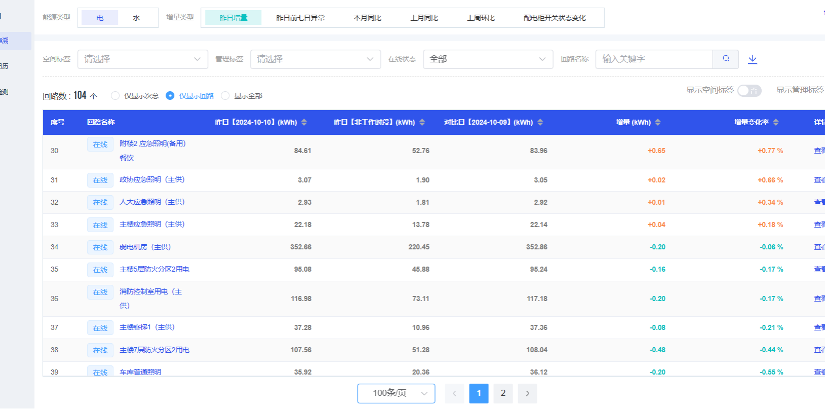Go to page 2
This screenshot has width=825, height=409.
(x=503, y=393)
